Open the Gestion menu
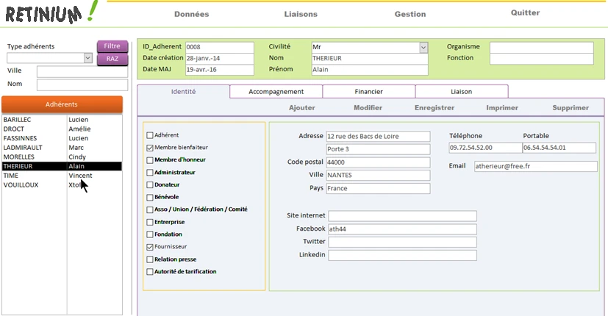 pos(410,14)
